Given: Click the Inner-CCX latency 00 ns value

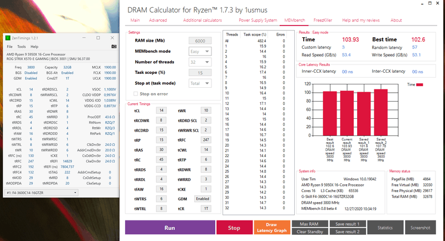Looking at the screenshot, I should [x=347, y=72].
